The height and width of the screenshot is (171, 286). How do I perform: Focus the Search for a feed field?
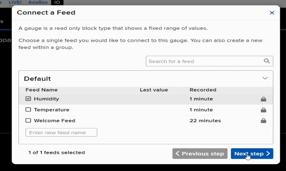209,61
